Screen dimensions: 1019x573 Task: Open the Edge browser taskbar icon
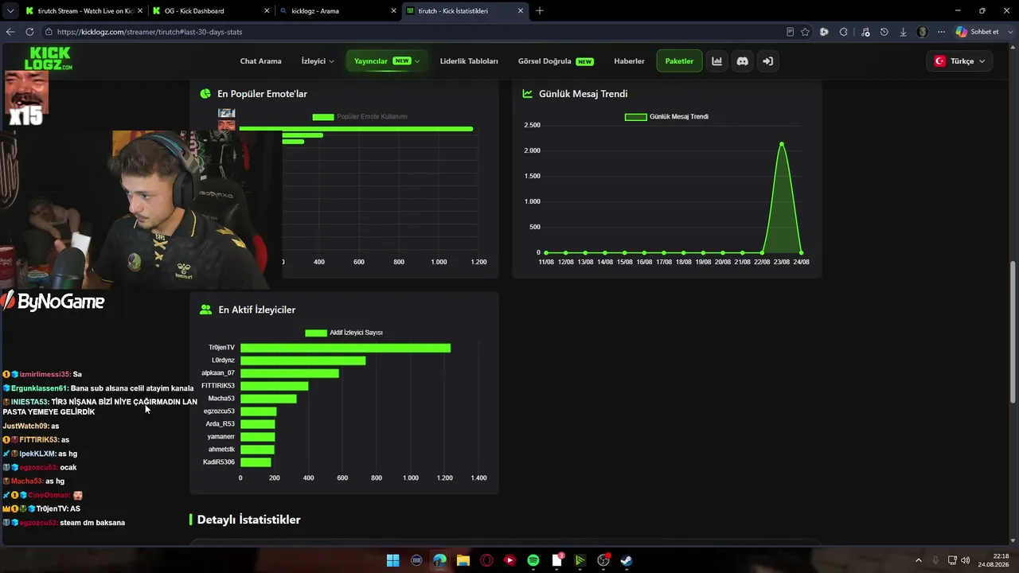pyautogui.click(x=439, y=560)
